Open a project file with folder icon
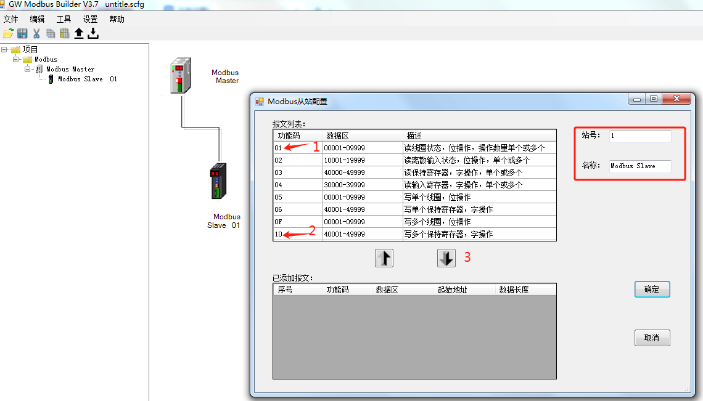Screen dimensions: 703x401 point(8,33)
